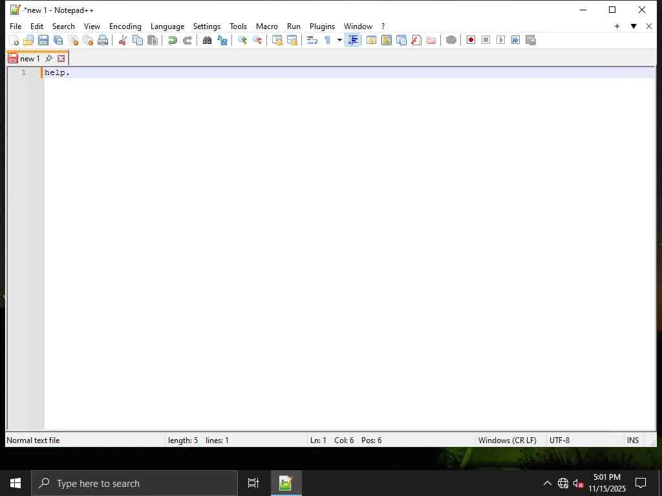
Task: Open Find using the binoculars icon
Action: tap(207, 41)
